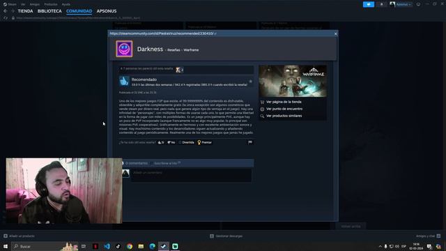
Task: Open the Darkness profile name link
Action: [x=150, y=49]
